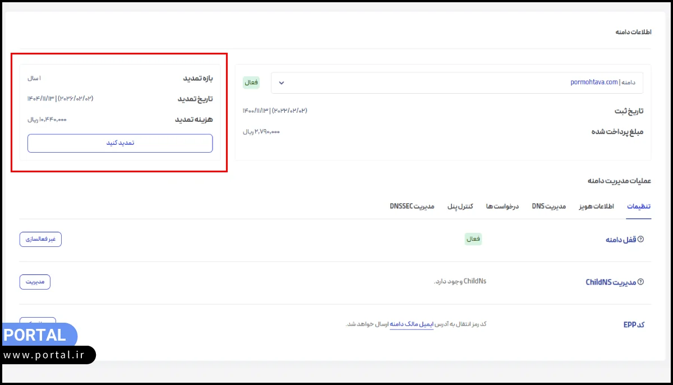The height and width of the screenshot is (385, 673).
Task: Follow the ایمیل مالک دامنه link
Action: point(411,324)
